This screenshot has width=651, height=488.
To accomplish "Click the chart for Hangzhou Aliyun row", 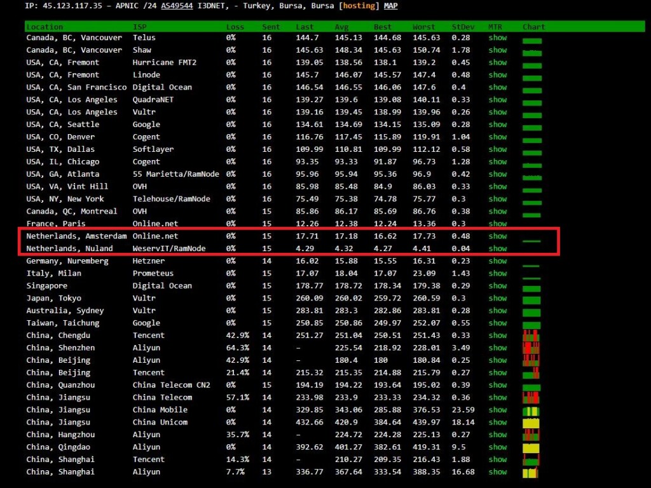I will point(531,435).
